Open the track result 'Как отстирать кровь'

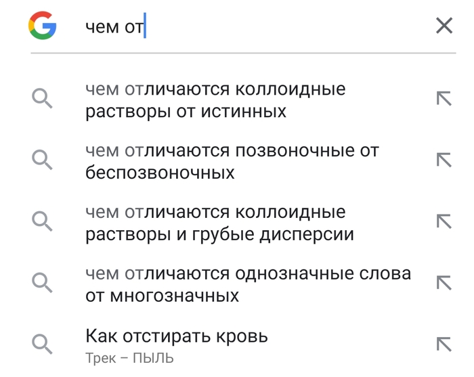coord(177,336)
